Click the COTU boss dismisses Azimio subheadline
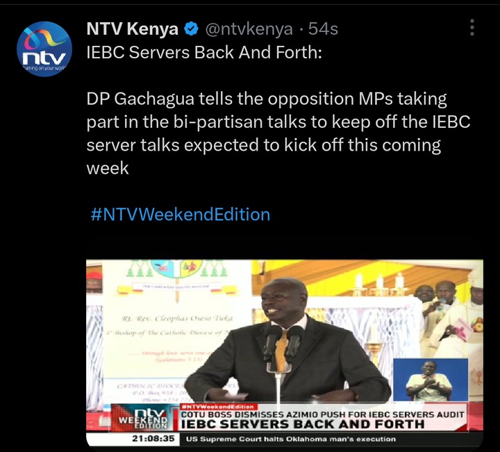This screenshot has width=500, height=452. (x=322, y=415)
